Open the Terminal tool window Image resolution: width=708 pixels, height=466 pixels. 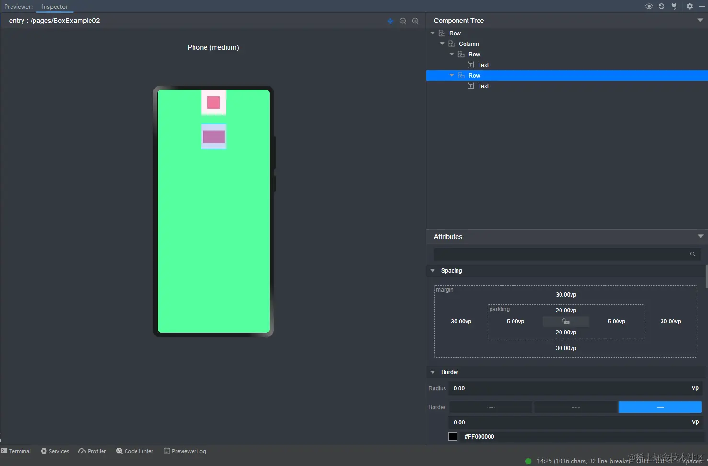(x=16, y=451)
